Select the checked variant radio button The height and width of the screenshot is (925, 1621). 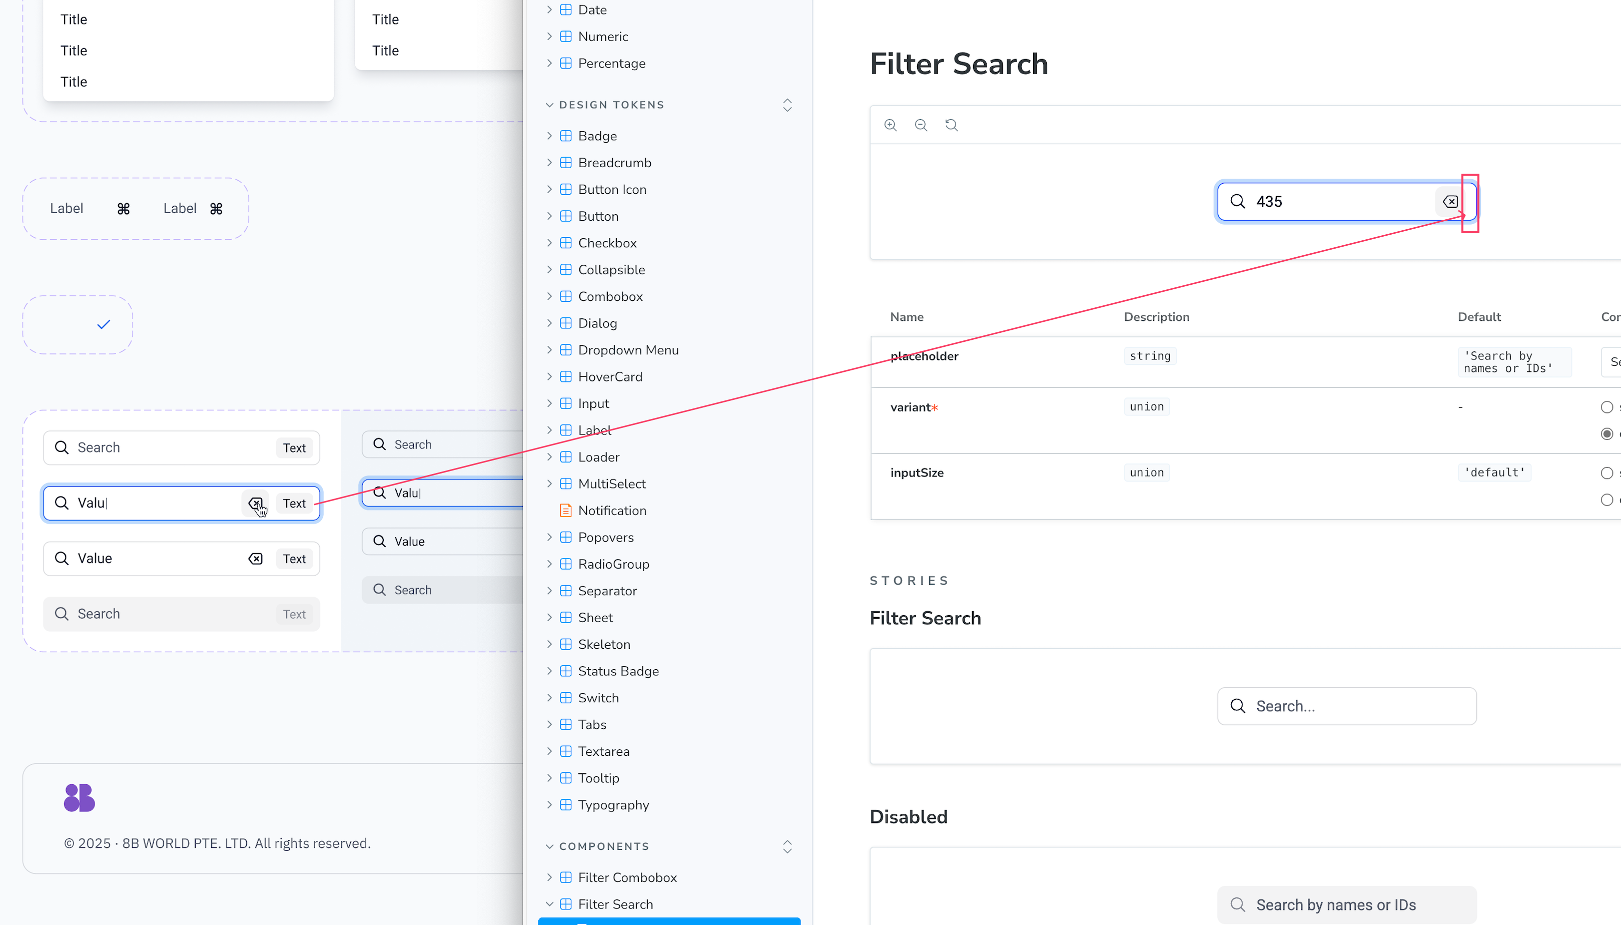[x=1606, y=434]
